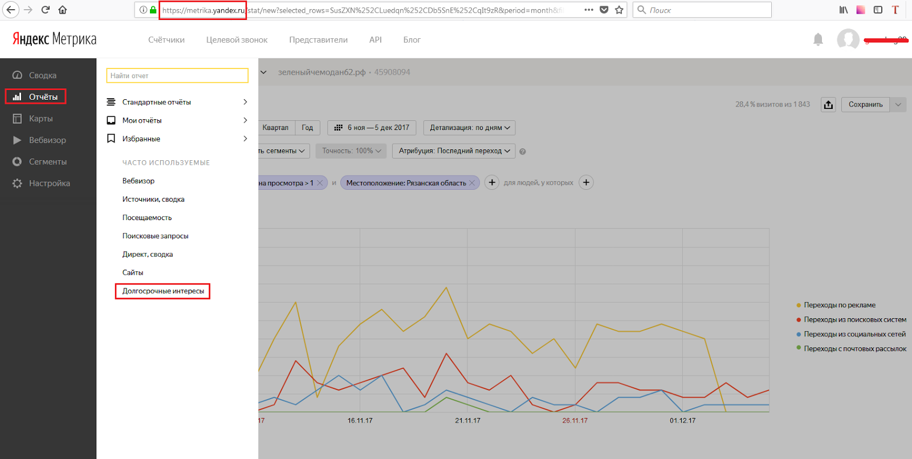The width and height of the screenshot is (912, 459).
Task: Open the 6 ноя — 5 дек 2017 date picker
Action: pyautogui.click(x=372, y=128)
